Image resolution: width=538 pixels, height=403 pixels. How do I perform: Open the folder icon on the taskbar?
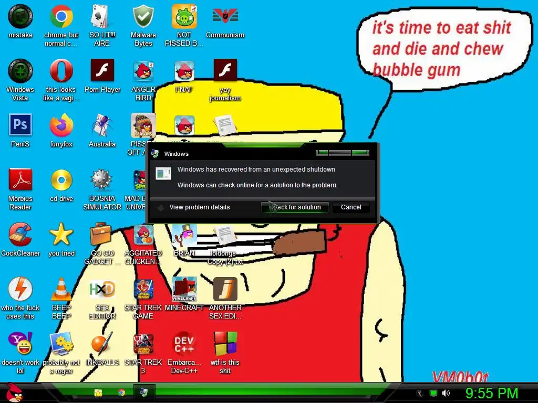click(x=98, y=393)
